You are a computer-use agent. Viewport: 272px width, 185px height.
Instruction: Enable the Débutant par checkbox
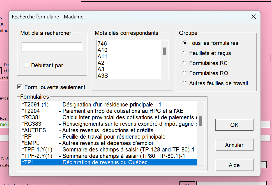tap(27, 65)
